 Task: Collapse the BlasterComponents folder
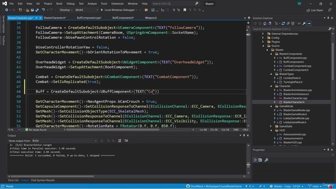(271, 54)
